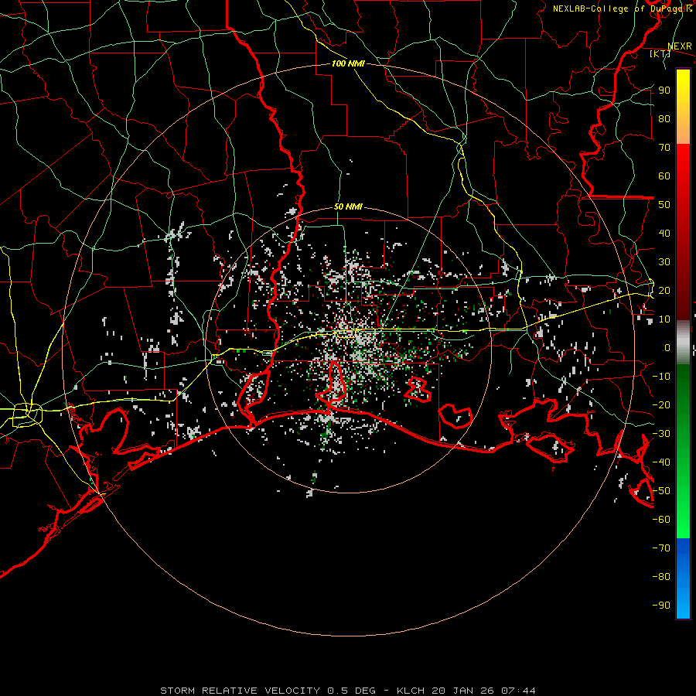Click the "20" value on the velocity scale
This screenshot has height=696, width=696.
[664, 291]
